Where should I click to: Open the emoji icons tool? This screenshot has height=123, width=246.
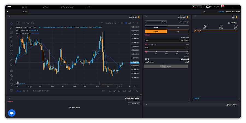tap(11, 54)
